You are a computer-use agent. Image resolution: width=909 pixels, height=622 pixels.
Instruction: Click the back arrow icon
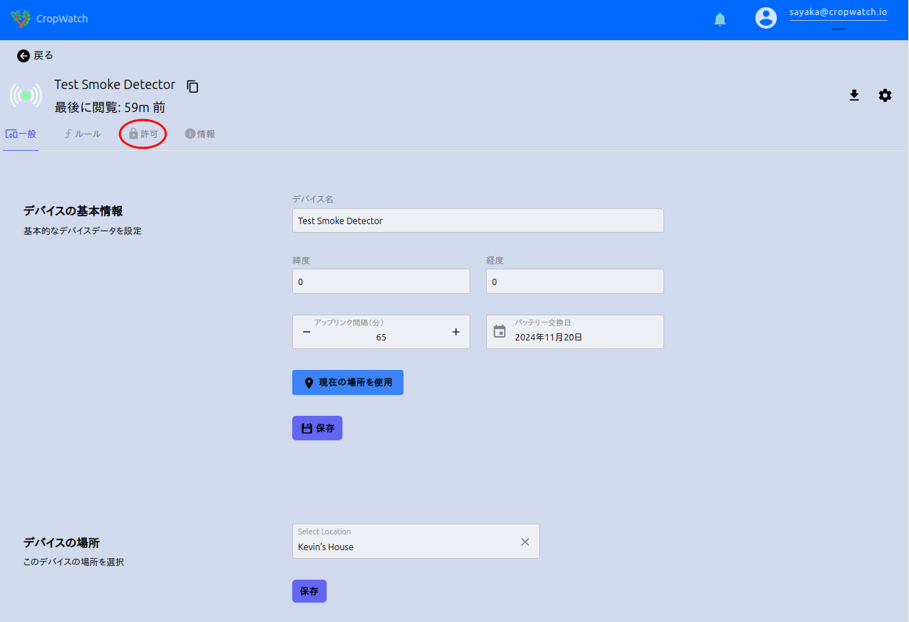pos(24,55)
